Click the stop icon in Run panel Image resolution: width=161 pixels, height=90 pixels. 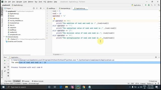(x=5, y=63)
